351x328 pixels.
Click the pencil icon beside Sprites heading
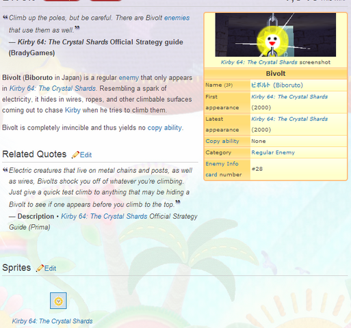coord(40,268)
